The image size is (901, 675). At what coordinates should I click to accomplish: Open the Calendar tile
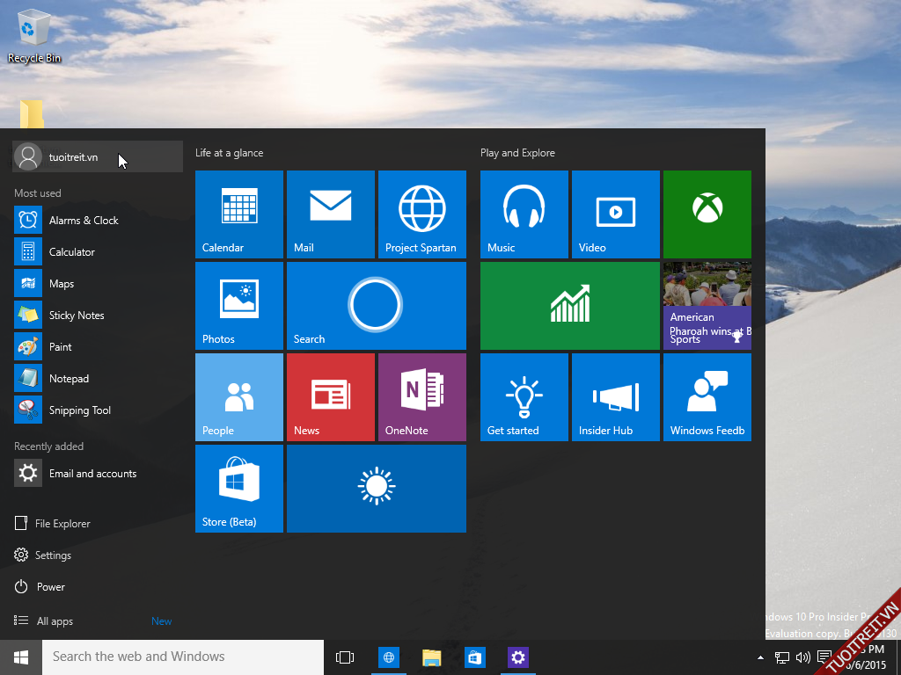238,214
